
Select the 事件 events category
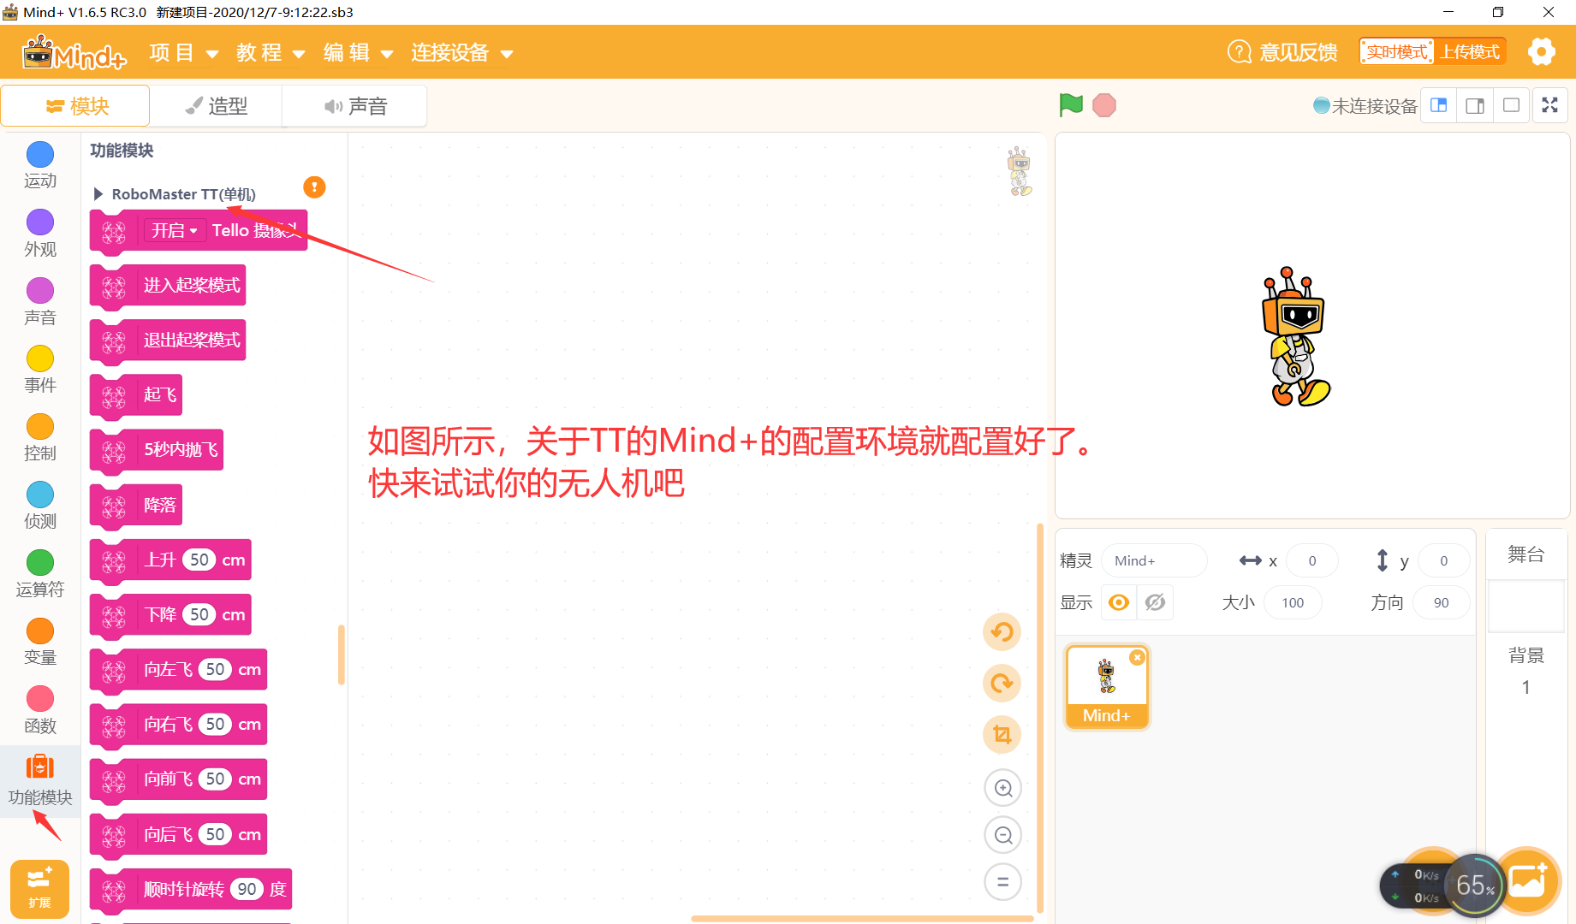[40, 370]
